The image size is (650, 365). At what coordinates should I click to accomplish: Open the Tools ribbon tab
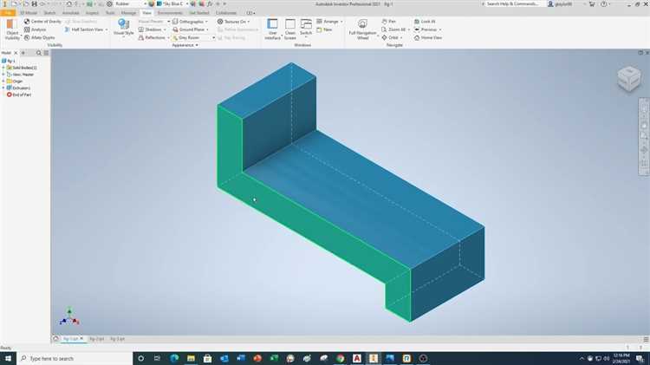point(110,13)
